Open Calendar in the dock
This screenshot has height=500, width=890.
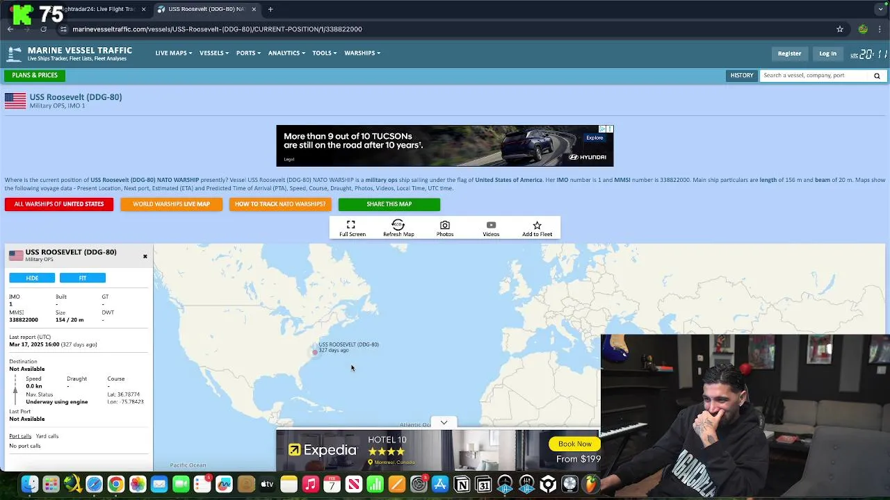pyautogui.click(x=332, y=484)
